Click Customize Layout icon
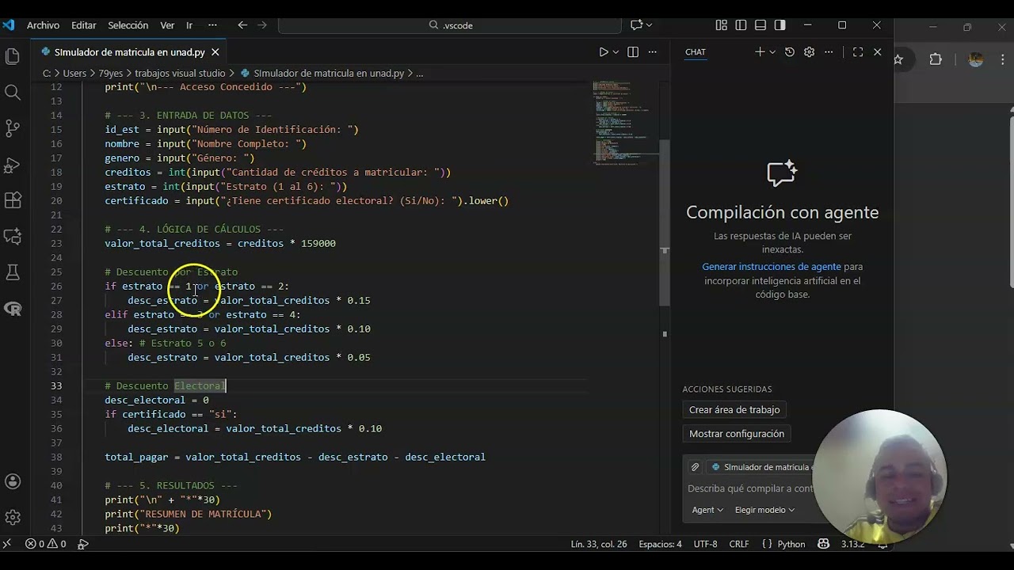The image size is (1014, 570). tap(721, 25)
